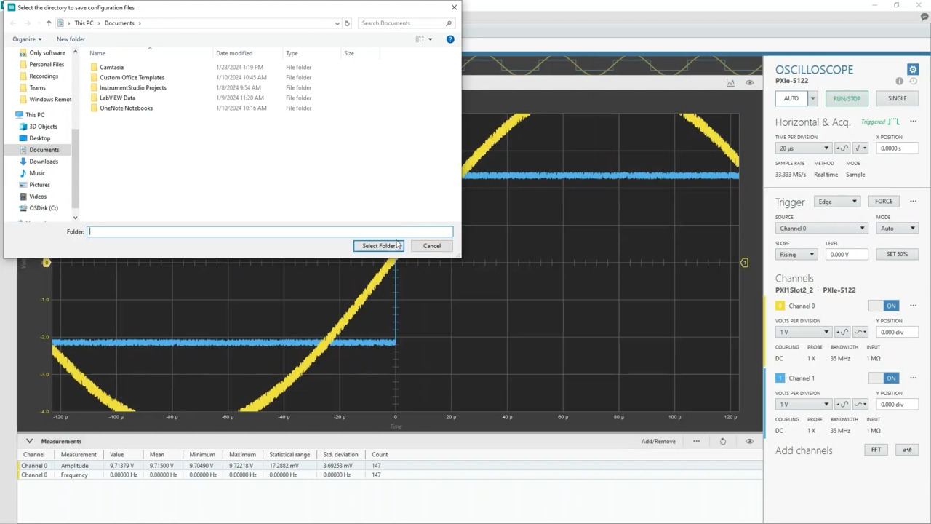This screenshot has width=931, height=524.
Task: Refresh the Documents folder listing
Action: point(347,23)
